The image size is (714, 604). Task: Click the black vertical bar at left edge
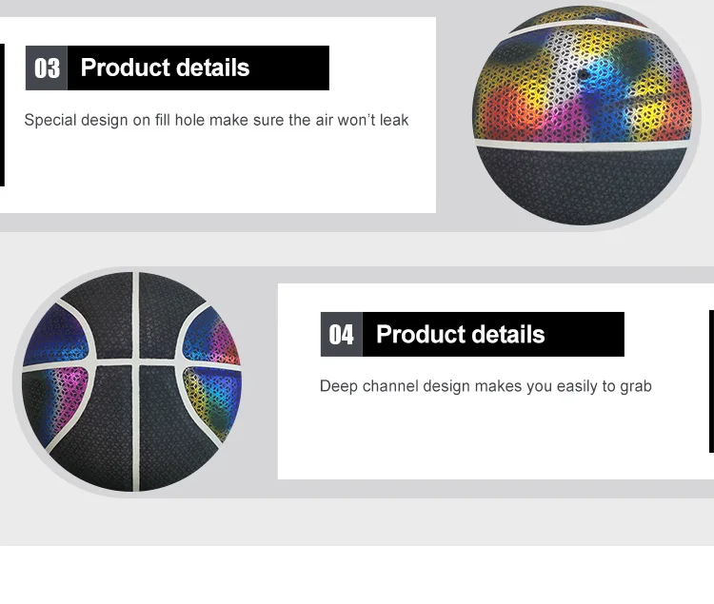pos(2,114)
